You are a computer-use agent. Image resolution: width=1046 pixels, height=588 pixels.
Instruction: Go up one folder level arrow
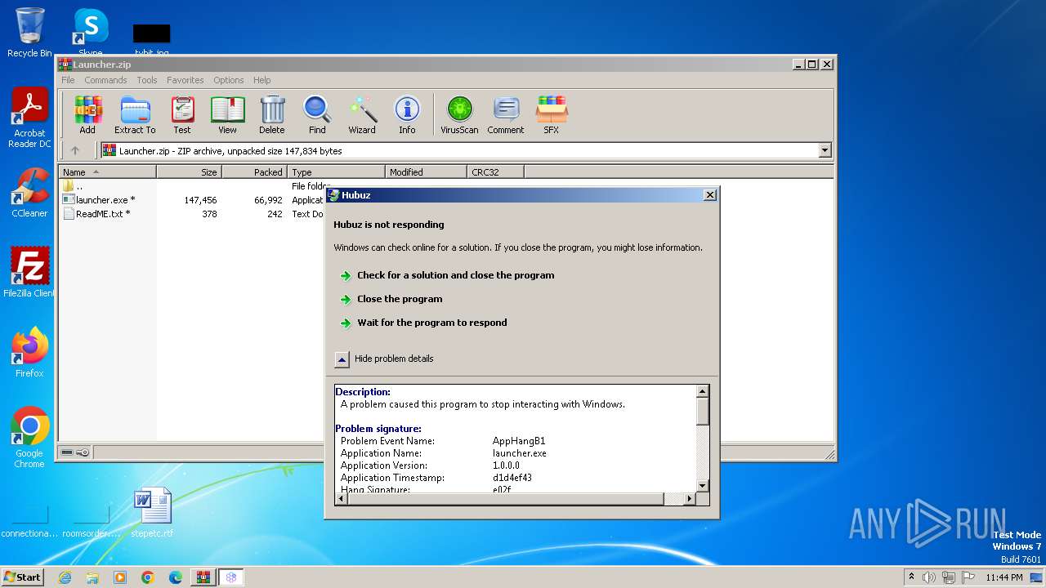(x=75, y=150)
